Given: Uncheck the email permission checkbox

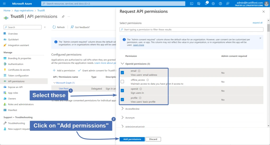Looking at the screenshot, I should click(x=122, y=73).
